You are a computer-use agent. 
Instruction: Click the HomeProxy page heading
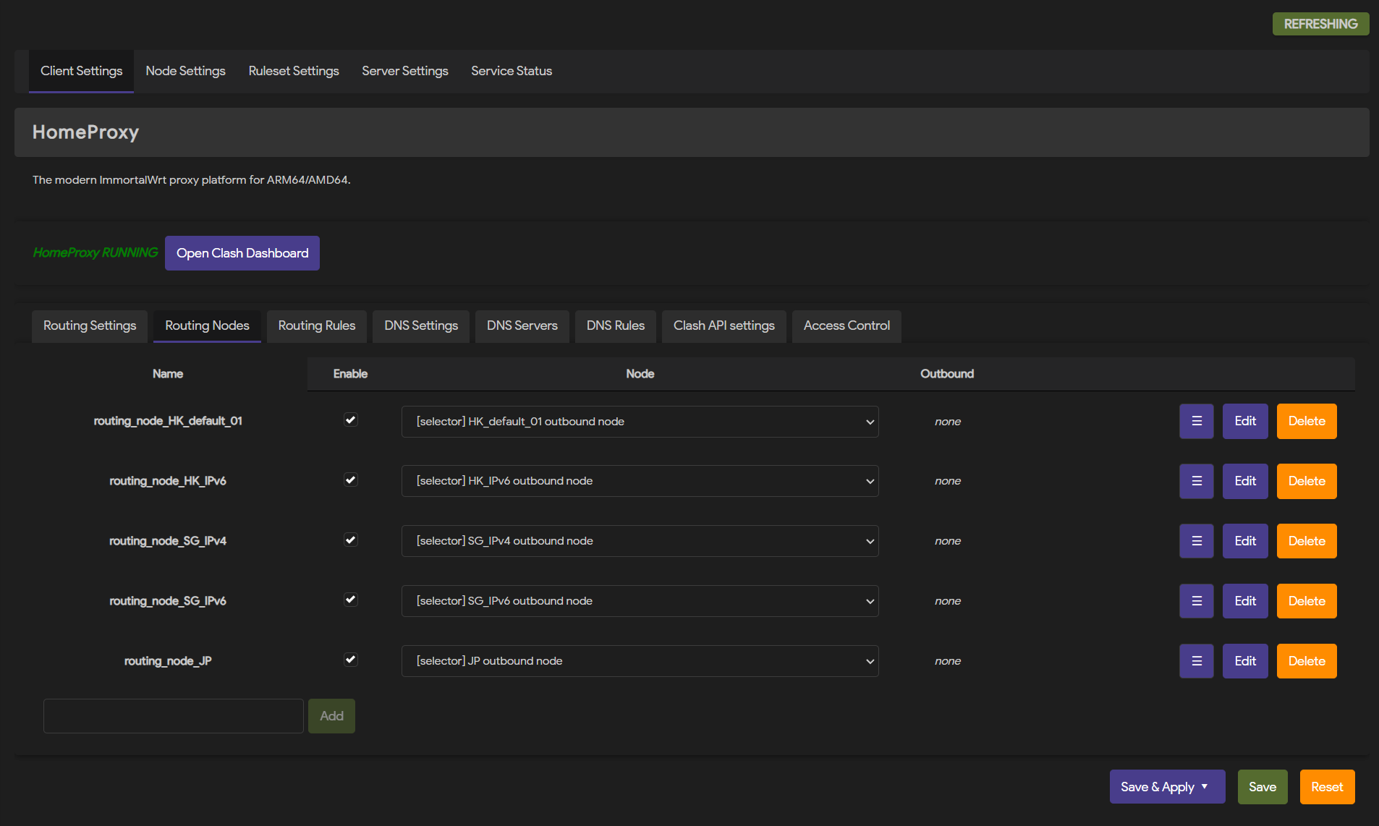tap(85, 132)
